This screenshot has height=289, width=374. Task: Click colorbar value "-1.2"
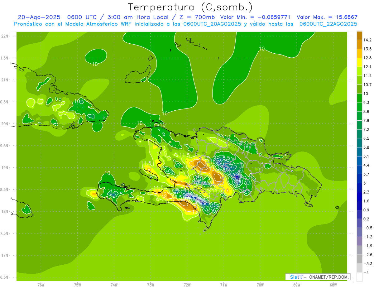click(x=367, y=237)
